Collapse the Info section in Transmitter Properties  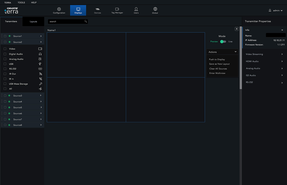[x=283, y=30]
